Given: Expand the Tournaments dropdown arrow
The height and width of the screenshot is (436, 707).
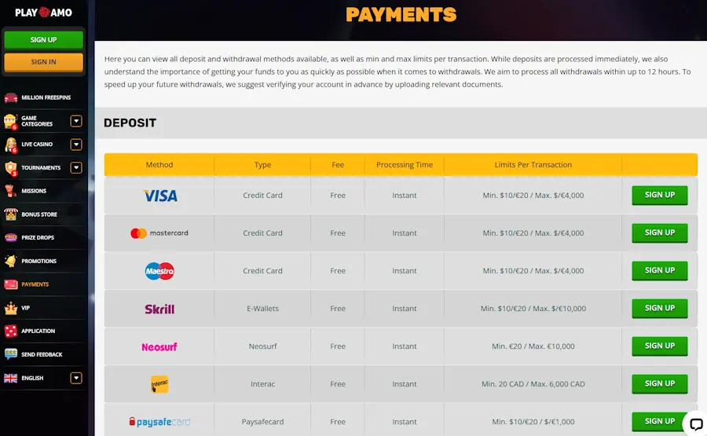Looking at the screenshot, I should click(76, 167).
